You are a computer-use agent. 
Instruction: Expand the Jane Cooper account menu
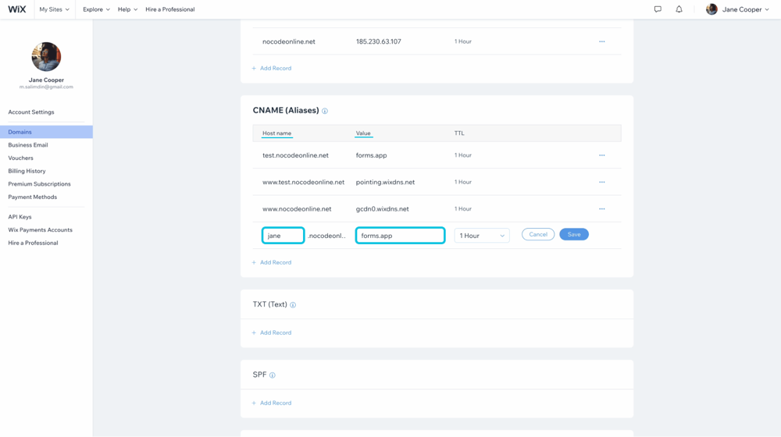click(x=738, y=9)
